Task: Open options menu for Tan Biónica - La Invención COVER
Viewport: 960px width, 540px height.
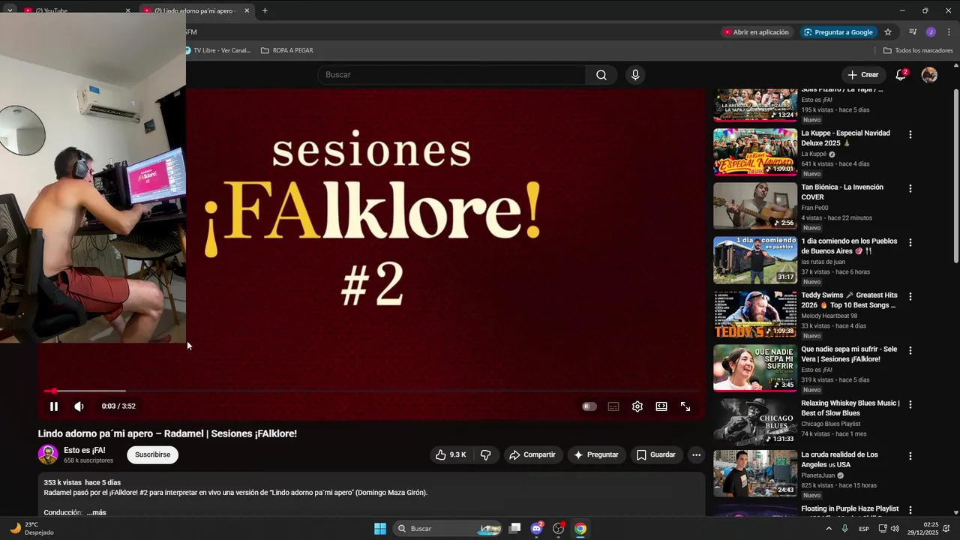Action: point(910,189)
